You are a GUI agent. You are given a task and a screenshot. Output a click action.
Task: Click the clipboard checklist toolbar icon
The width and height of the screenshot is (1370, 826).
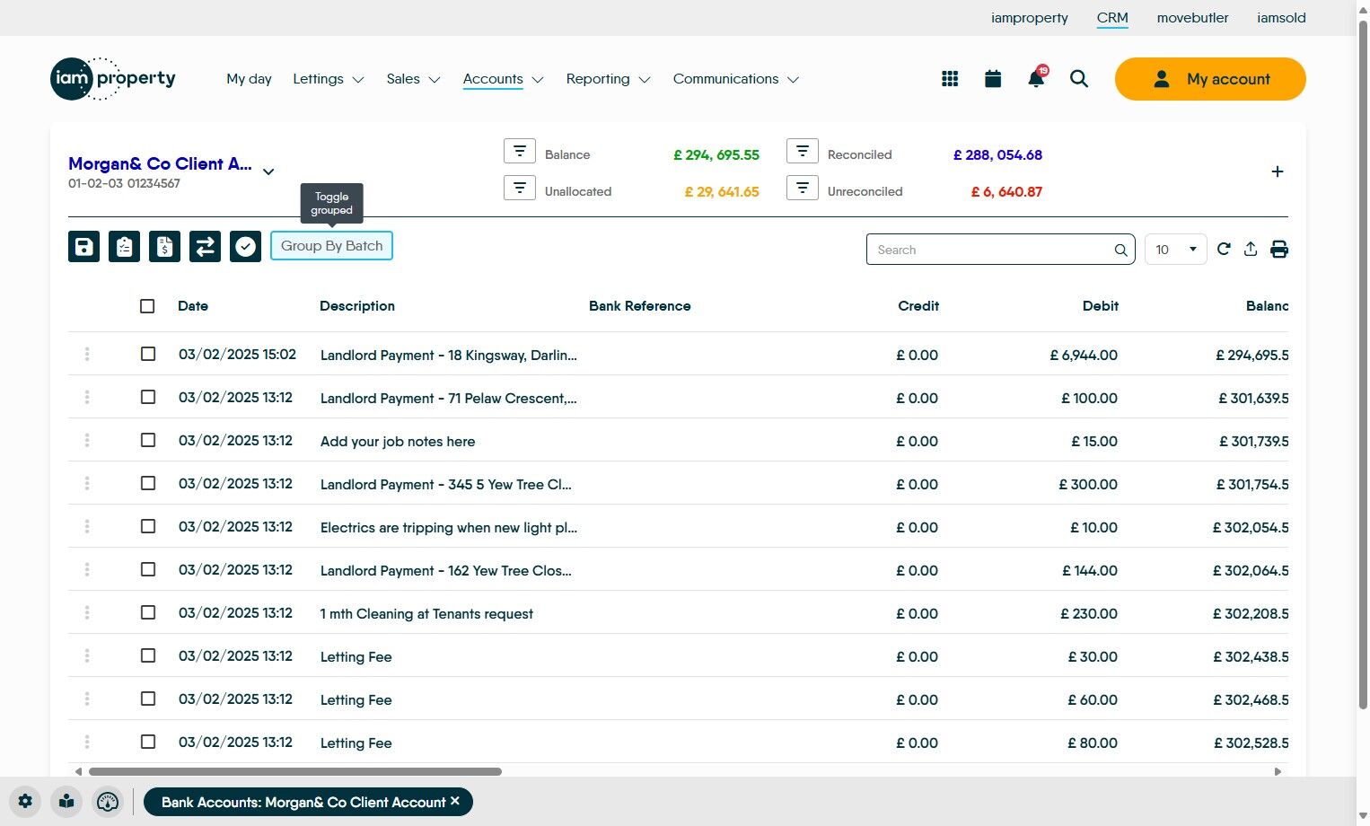pyautogui.click(x=124, y=246)
